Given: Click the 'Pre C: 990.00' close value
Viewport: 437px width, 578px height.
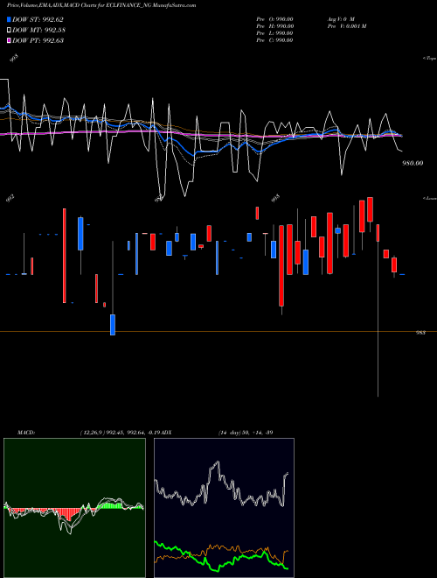Looking at the screenshot, I should click(x=274, y=39).
